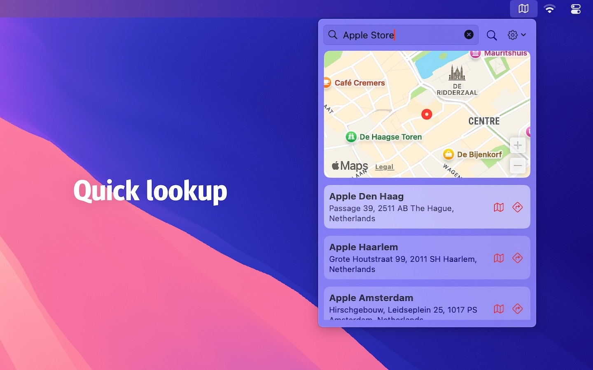Screen dimensions: 593x370
Task: Get directions to Apple Amsterdam
Action: click(x=518, y=308)
